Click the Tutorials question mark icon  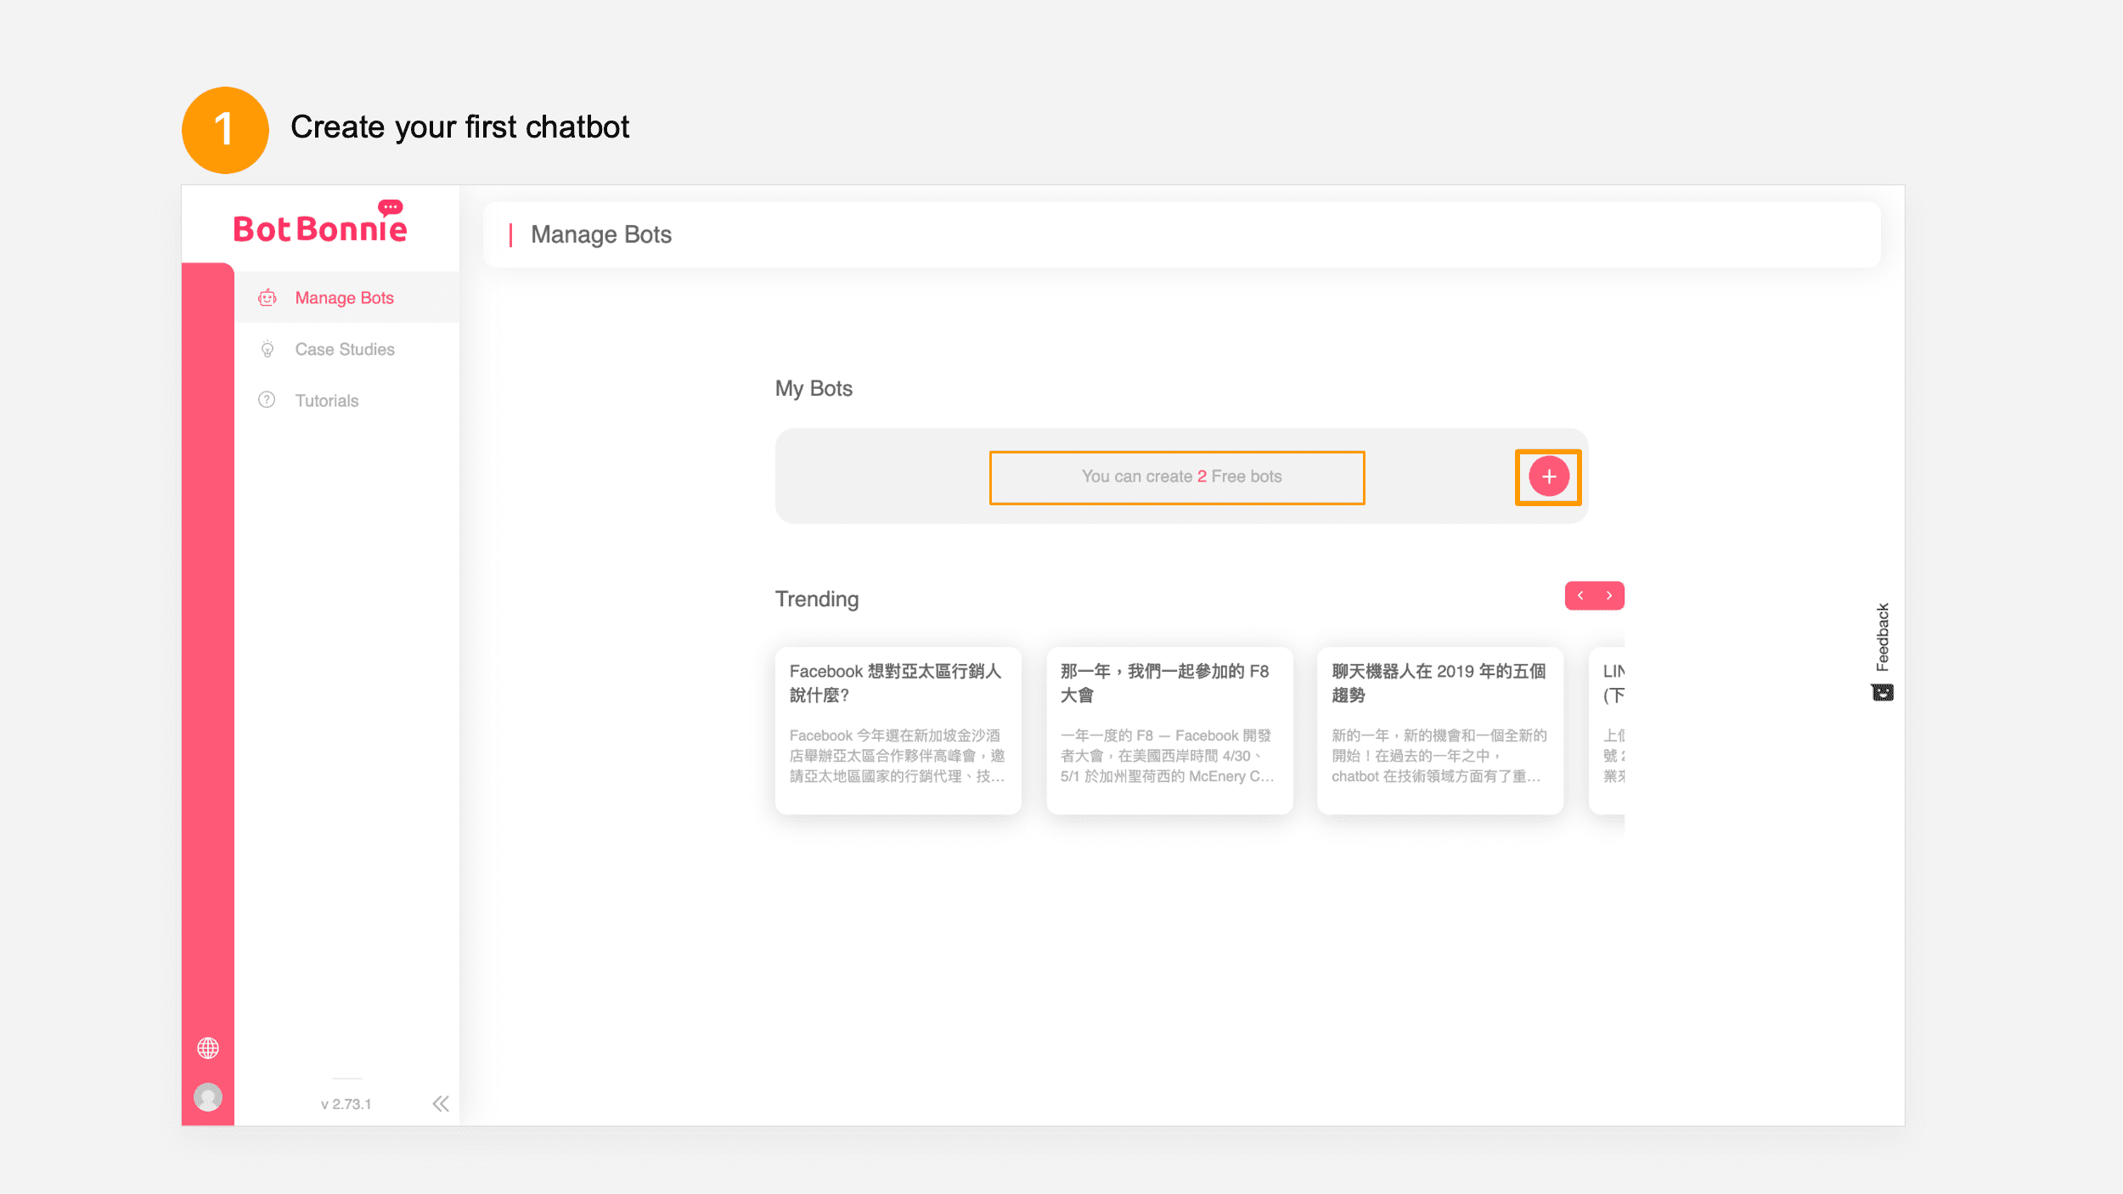[267, 400]
